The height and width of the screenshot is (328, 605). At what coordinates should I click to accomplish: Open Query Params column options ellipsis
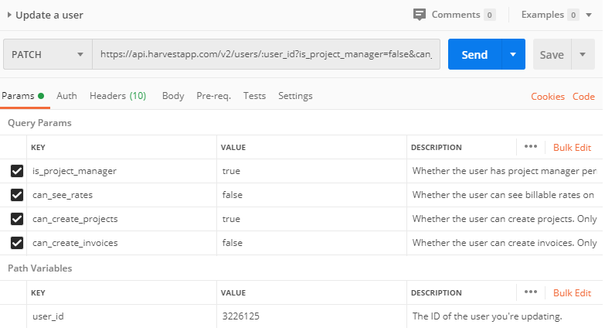pyautogui.click(x=531, y=147)
